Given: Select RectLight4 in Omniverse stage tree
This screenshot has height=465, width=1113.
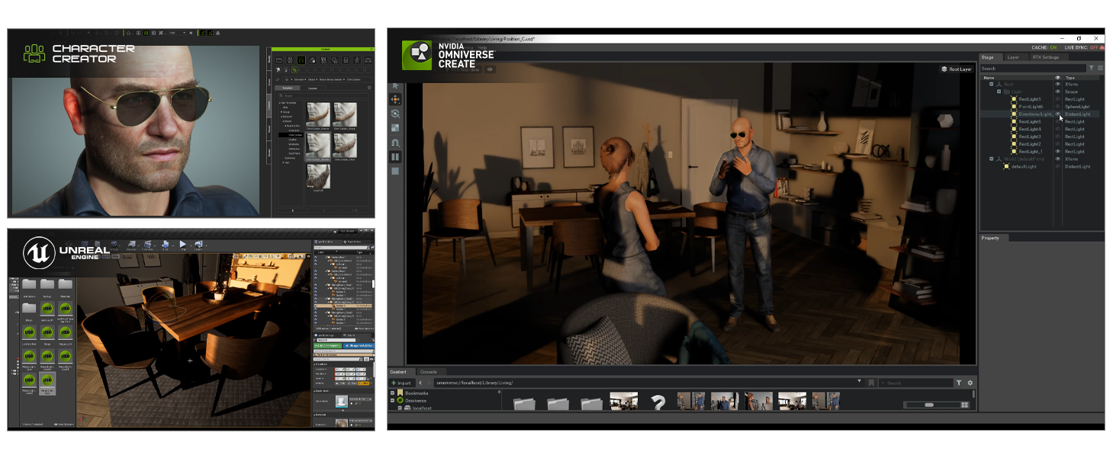Looking at the screenshot, I should 1029,129.
